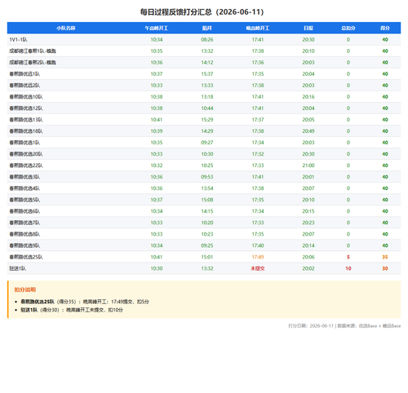The width and height of the screenshot is (408, 393).
Task: Click the 20:16 日报 time
Action: click(x=308, y=97)
